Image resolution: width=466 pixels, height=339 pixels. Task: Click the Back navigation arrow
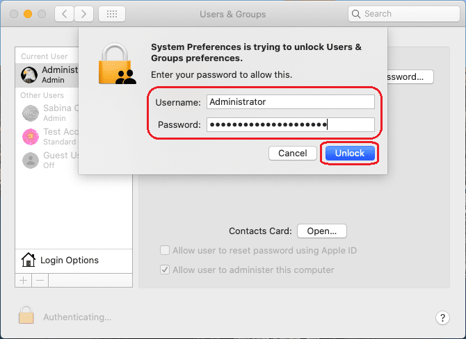tap(64, 14)
